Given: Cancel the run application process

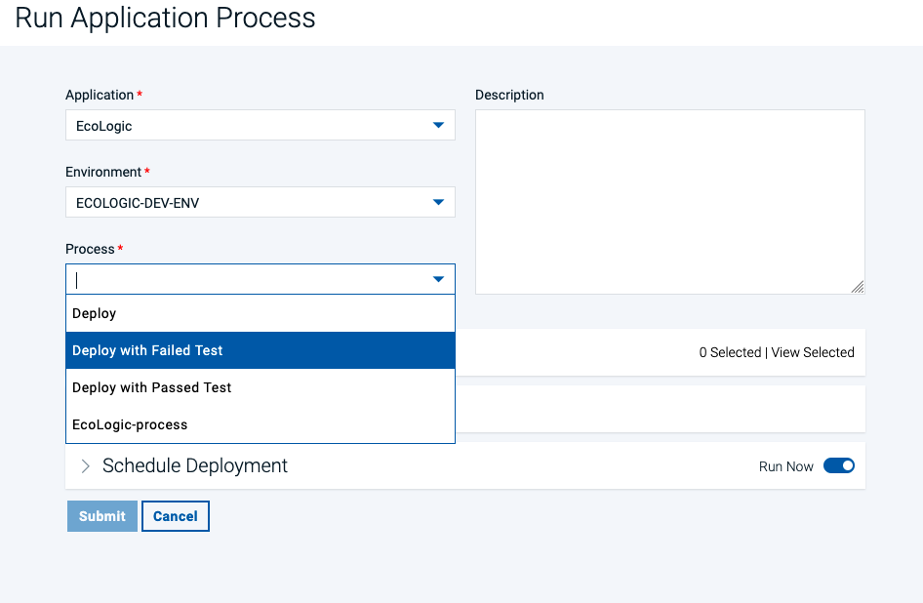Looking at the screenshot, I should [x=176, y=516].
